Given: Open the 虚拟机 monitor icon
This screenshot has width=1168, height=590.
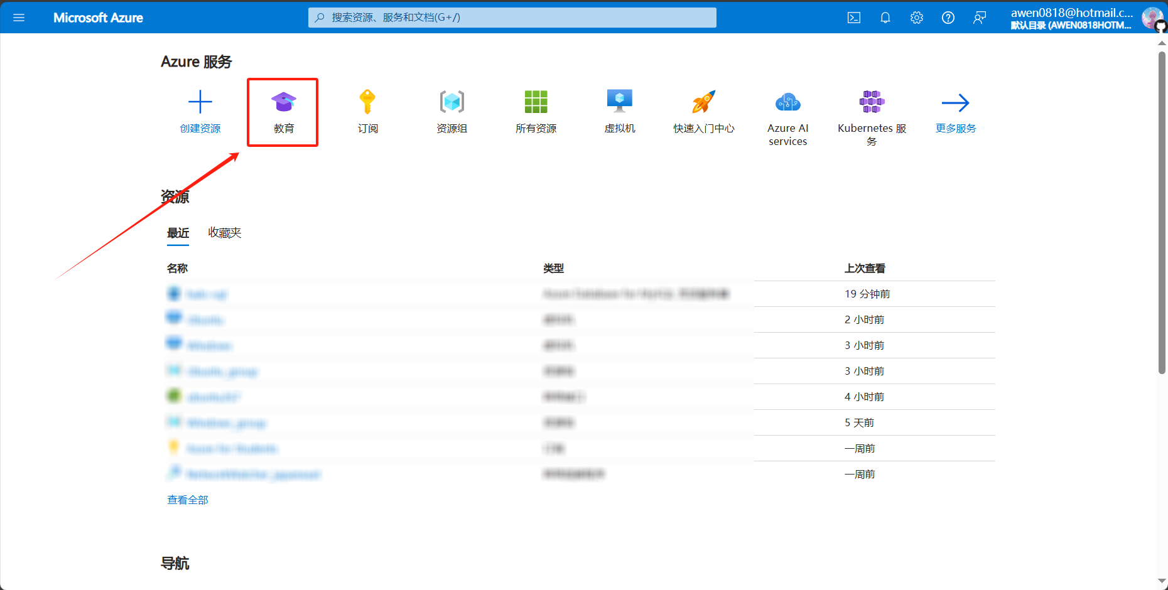Looking at the screenshot, I should click(620, 102).
